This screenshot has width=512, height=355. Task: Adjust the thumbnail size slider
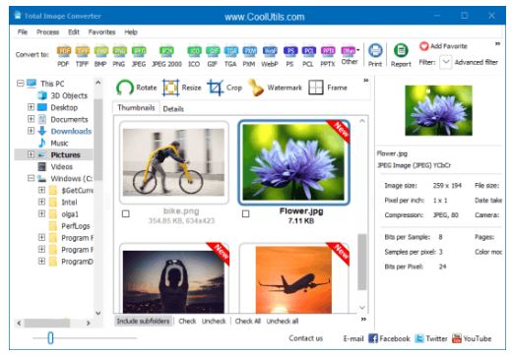(50, 337)
